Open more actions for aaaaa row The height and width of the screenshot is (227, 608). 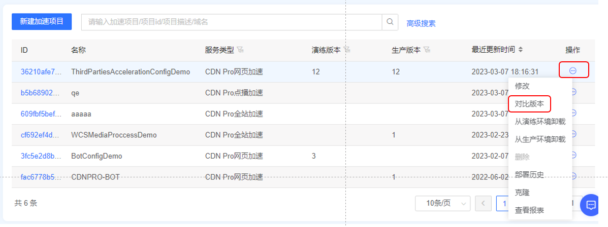pos(574,113)
